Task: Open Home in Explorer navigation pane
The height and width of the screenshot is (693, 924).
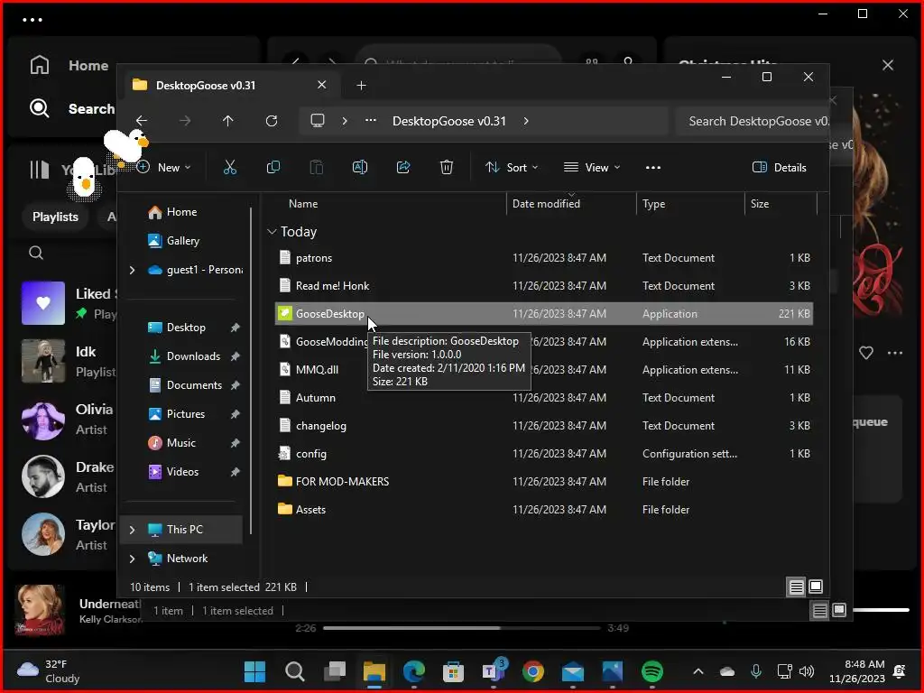Action: point(181,212)
